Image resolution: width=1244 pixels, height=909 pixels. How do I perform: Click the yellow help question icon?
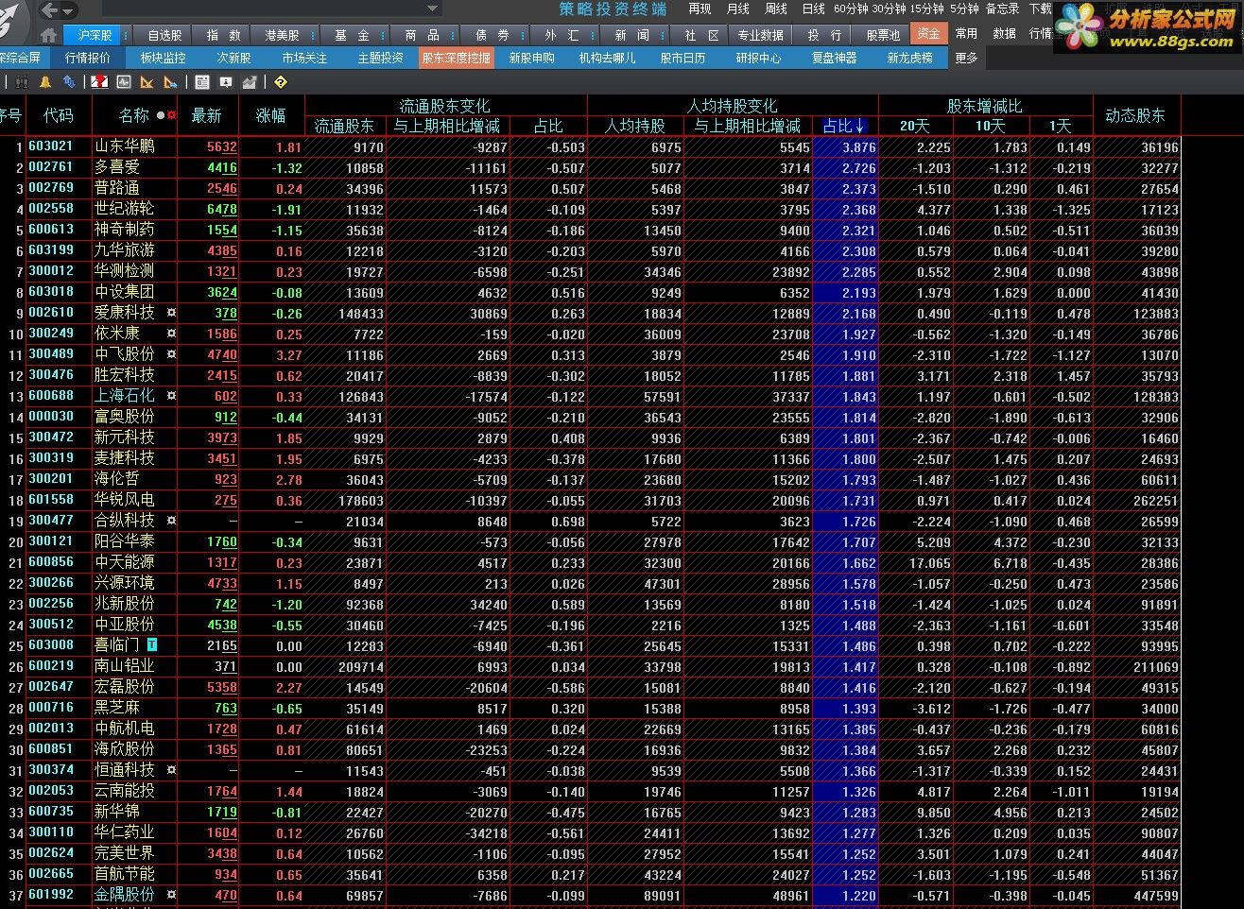[x=280, y=82]
